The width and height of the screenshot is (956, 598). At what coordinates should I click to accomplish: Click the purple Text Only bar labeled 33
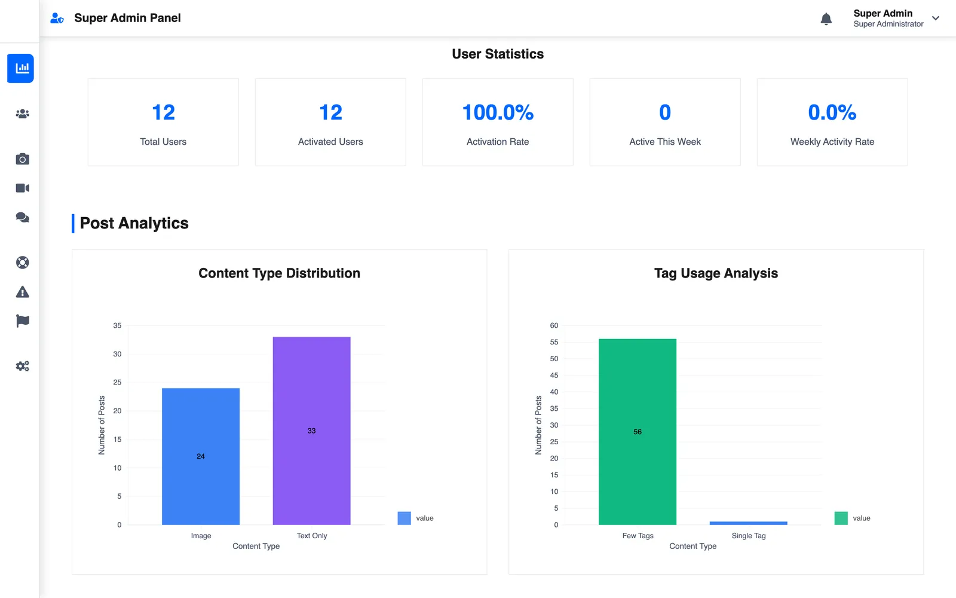311,431
